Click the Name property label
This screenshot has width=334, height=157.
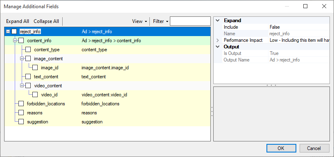pos(229,34)
